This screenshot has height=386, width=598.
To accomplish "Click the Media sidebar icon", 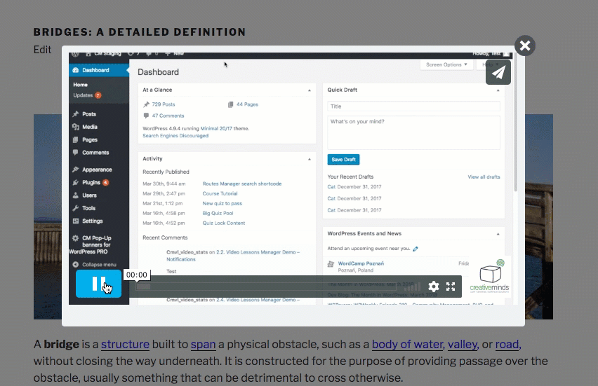I will (x=76, y=127).
